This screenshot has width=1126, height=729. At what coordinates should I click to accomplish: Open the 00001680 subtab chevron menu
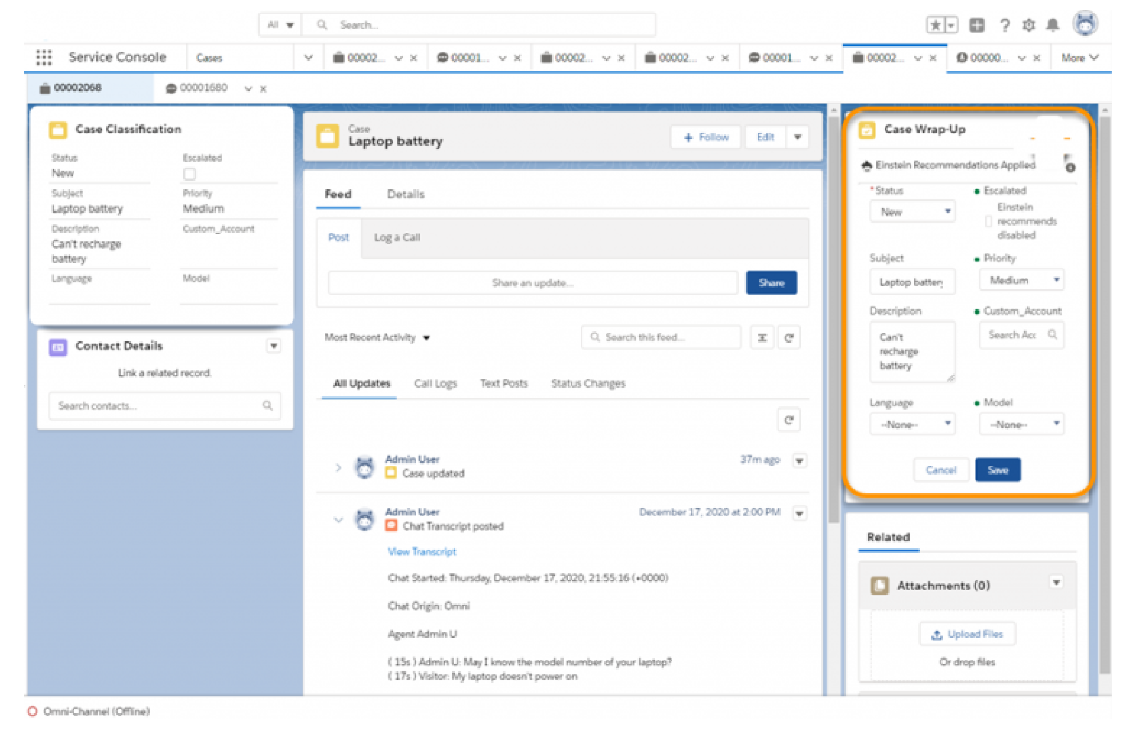coord(248,89)
